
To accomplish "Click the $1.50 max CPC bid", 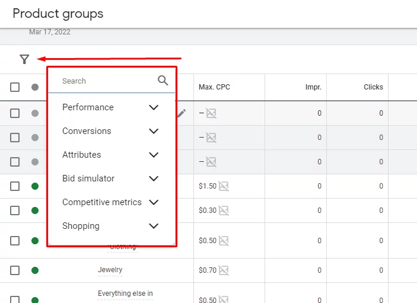I will 208,186.
